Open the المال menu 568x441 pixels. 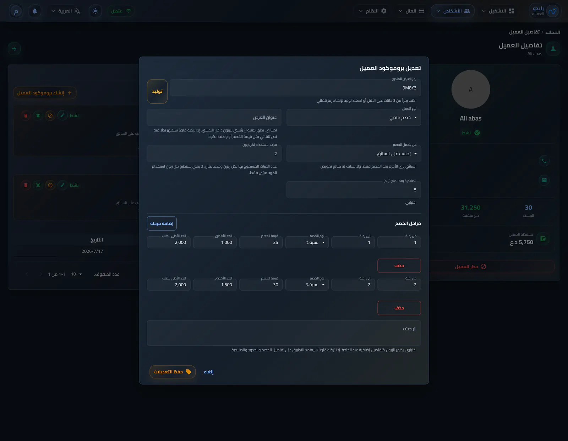411,11
